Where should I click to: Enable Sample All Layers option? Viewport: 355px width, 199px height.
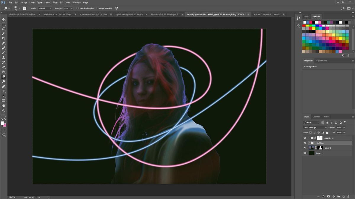tap(78, 8)
